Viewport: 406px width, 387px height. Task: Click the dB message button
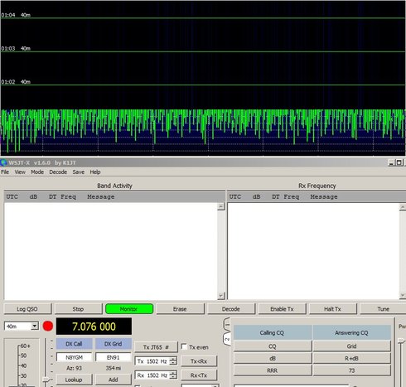pos(273,358)
